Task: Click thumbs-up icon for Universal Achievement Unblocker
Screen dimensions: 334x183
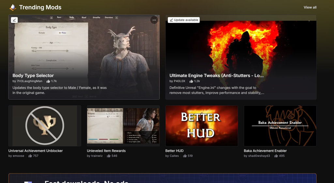Action: (30, 156)
